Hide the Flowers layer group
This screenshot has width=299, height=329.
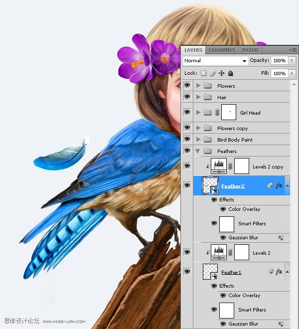pos(187,86)
